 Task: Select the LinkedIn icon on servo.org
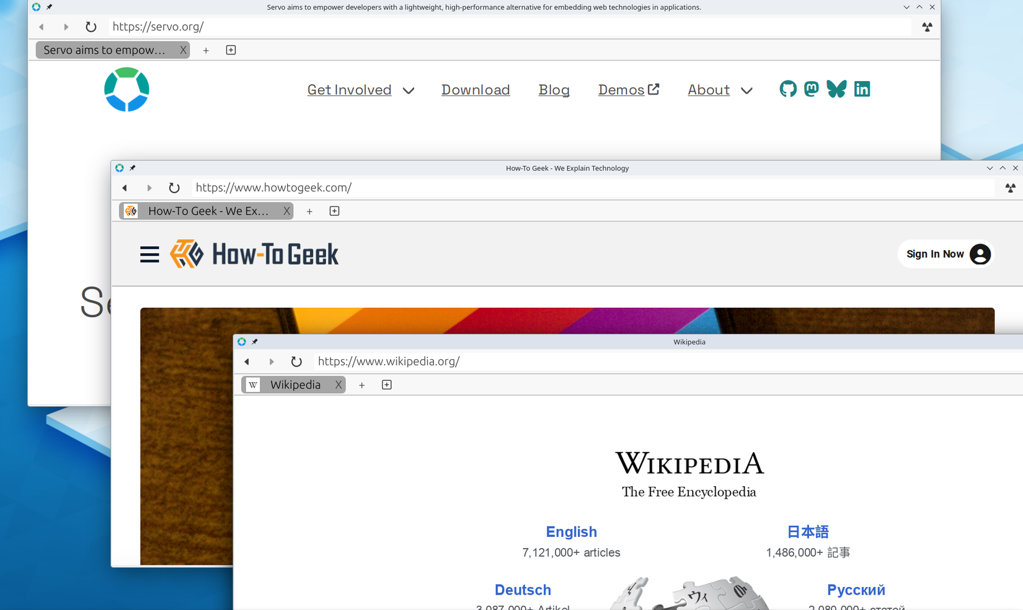862,89
